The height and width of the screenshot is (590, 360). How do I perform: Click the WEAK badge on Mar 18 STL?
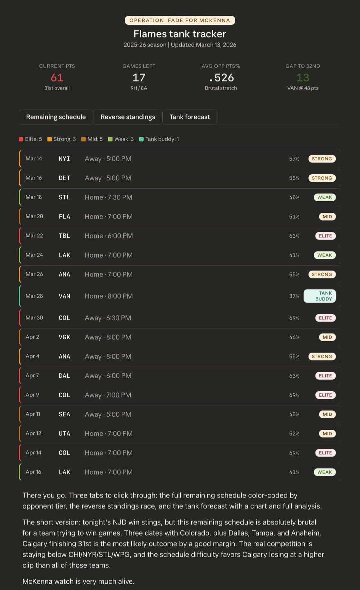coord(324,197)
